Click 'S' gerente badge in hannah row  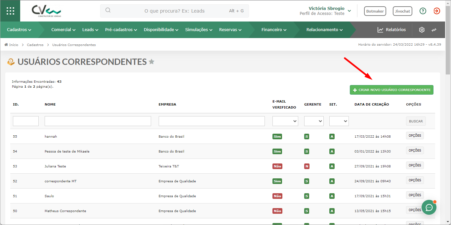click(x=307, y=136)
